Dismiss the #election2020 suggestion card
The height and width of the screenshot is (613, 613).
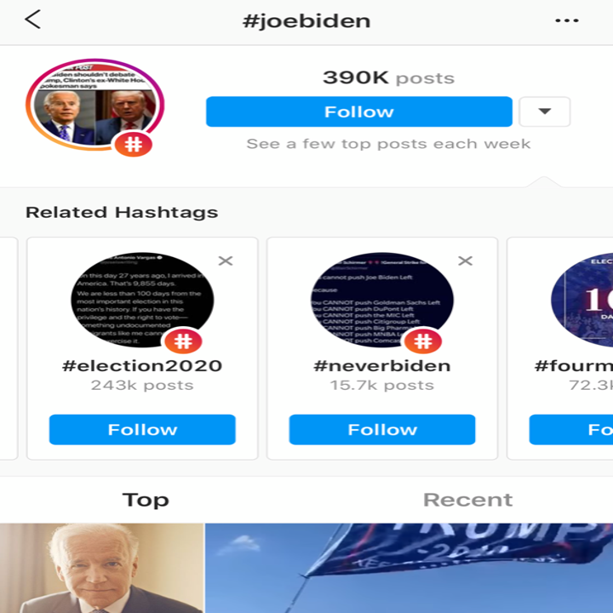pyautogui.click(x=225, y=261)
